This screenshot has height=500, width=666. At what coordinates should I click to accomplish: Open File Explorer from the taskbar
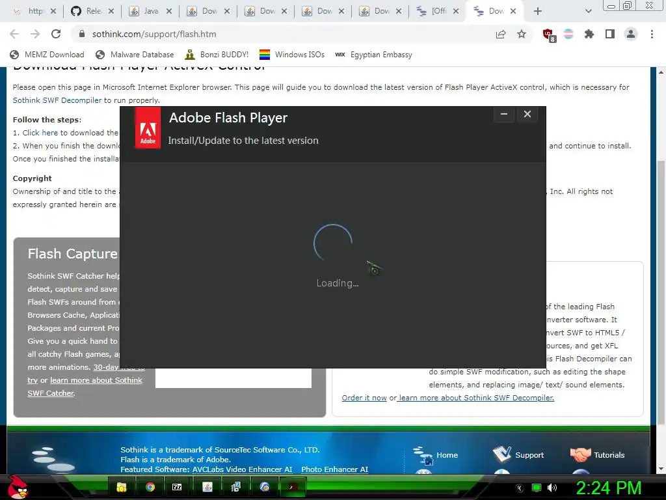122,487
